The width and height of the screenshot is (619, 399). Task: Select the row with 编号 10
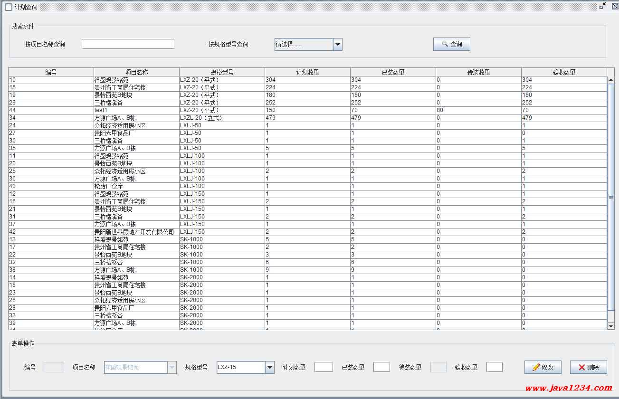pyautogui.click(x=308, y=80)
